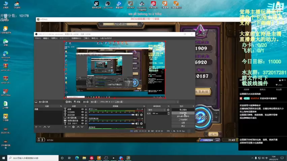This screenshot has width=287, height=161.
Task: Open Scene Transitions dock options icon
Action: coord(169,106)
